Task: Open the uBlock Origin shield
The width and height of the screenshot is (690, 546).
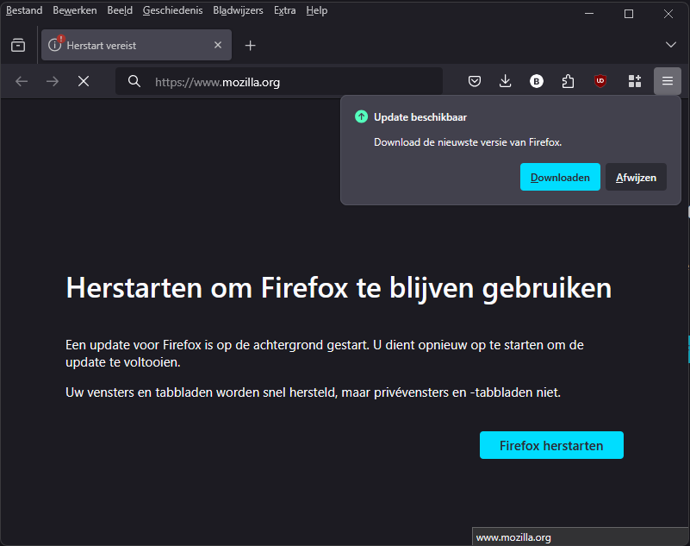Action: (600, 82)
